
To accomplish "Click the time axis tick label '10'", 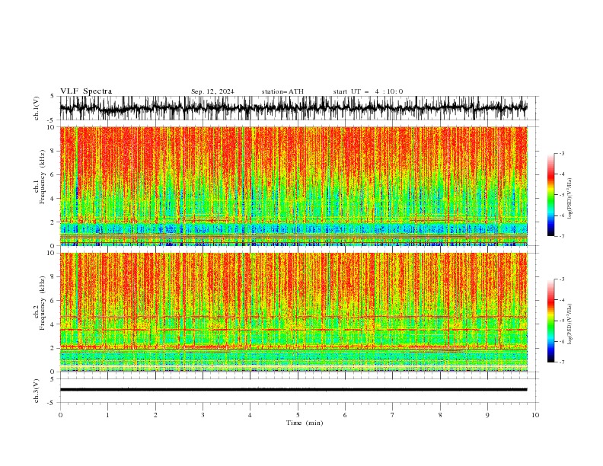I will pyautogui.click(x=535, y=415).
